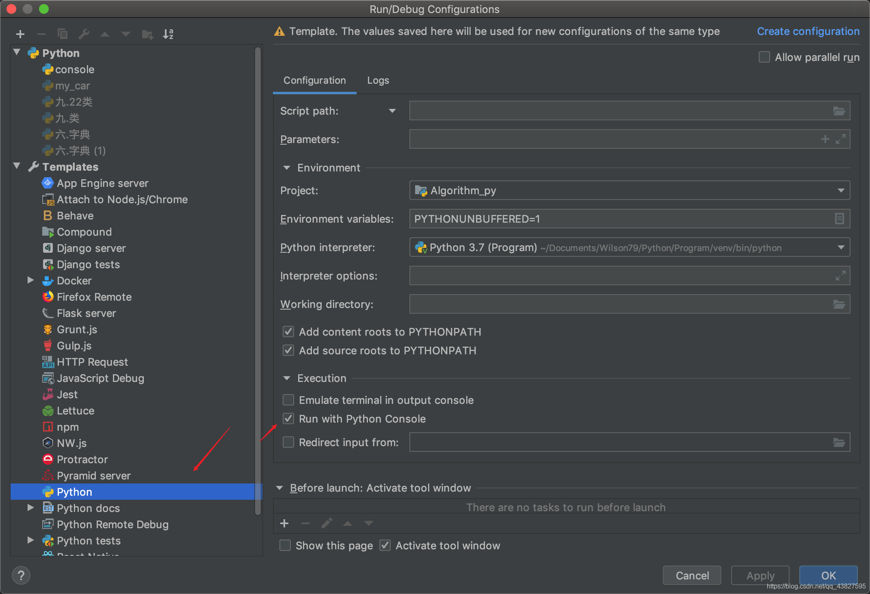The height and width of the screenshot is (594, 870).
Task: Select Django server template
Action: (91, 248)
